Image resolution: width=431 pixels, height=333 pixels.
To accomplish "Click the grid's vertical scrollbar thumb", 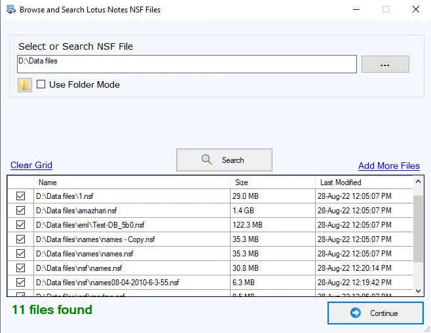I will point(419,228).
